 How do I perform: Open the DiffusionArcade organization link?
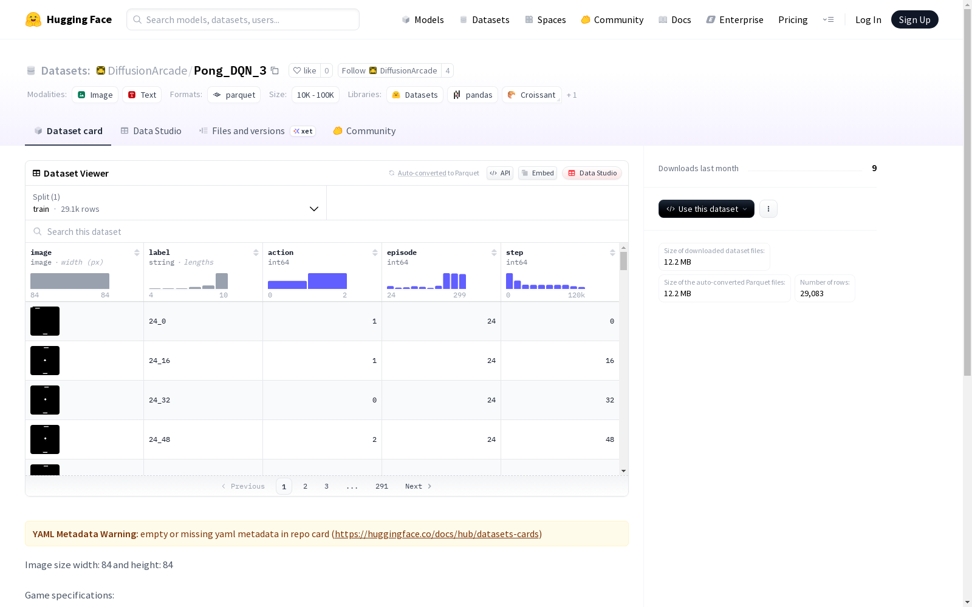pyautogui.click(x=148, y=70)
